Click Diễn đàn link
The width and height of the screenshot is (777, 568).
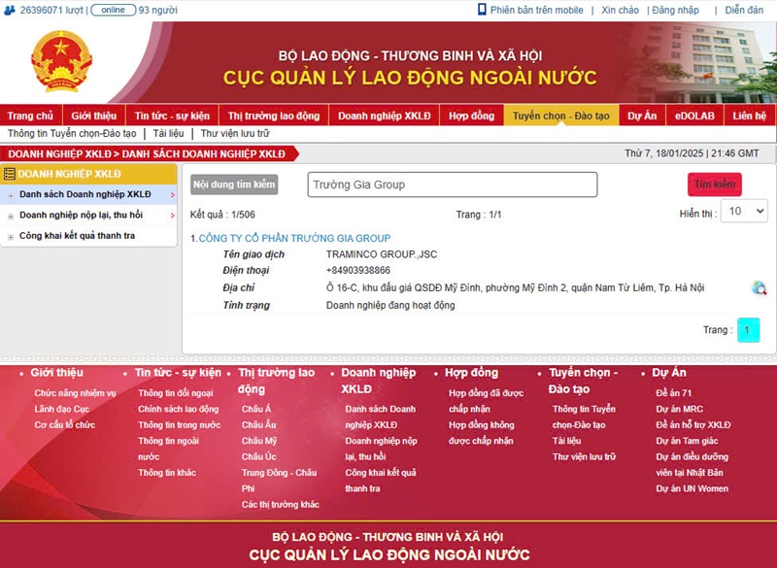[x=744, y=10]
